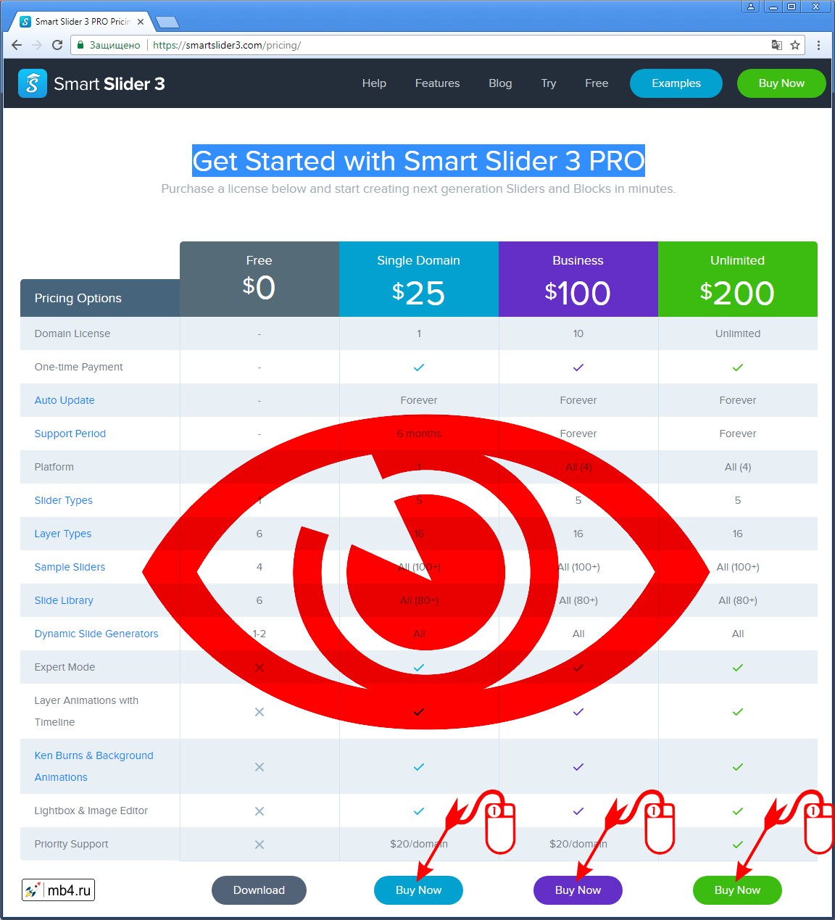
Task: Go back using the browser back arrow
Action: pos(16,44)
